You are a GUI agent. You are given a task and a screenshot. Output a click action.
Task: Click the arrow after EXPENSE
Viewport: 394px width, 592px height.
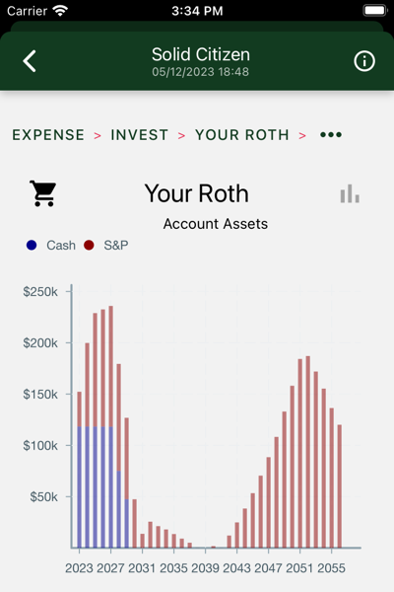[98, 135]
